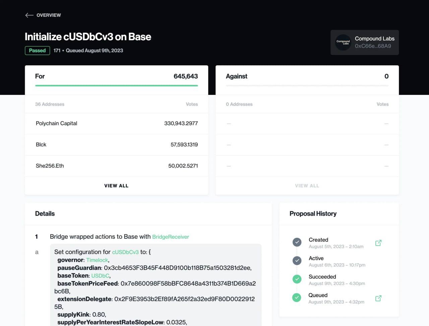Screen dimensions: 429x326
Task: Click the baseTokenPriceFeed address value
Action: click(x=155, y=287)
